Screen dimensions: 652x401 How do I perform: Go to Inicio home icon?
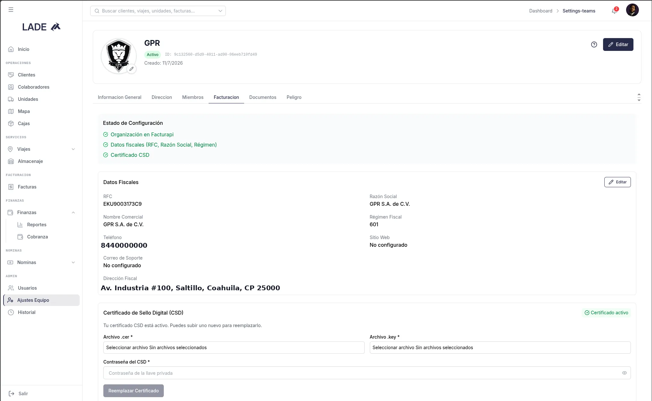click(x=11, y=49)
